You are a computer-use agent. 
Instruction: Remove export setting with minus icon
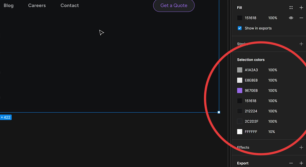(291, 163)
